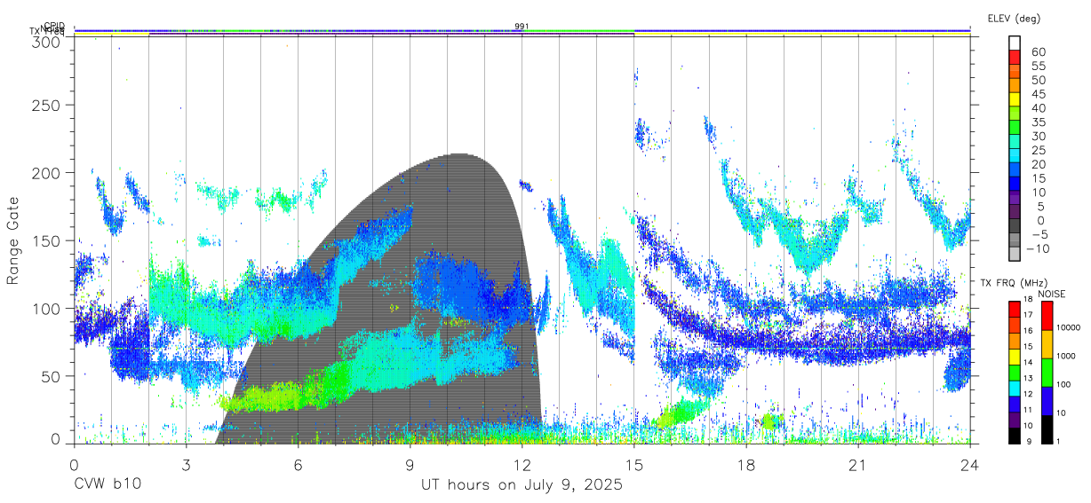Click the '16' label on the TX FRQ scale
This screenshot has height=503, width=1091.
[x=1029, y=330]
